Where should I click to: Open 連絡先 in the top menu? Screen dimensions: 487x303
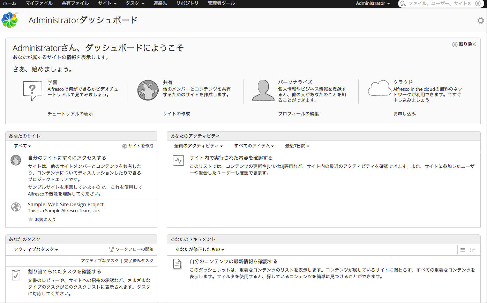(x=160, y=3)
